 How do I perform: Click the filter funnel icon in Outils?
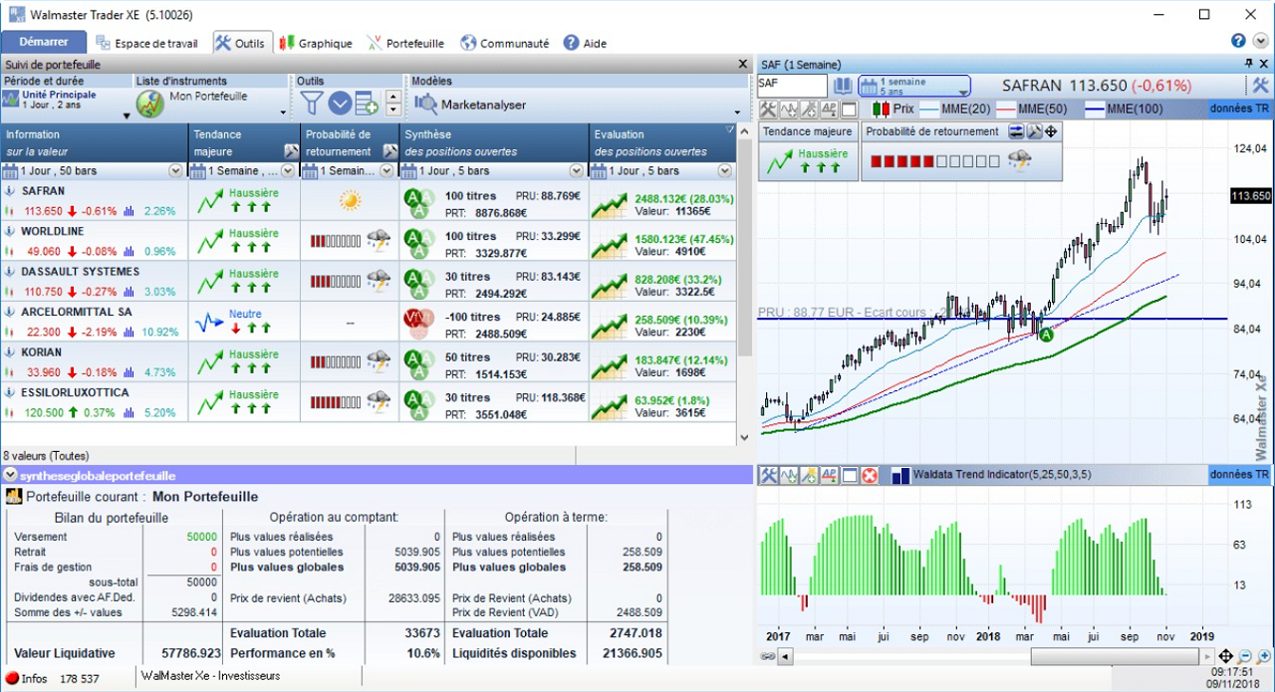[312, 103]
